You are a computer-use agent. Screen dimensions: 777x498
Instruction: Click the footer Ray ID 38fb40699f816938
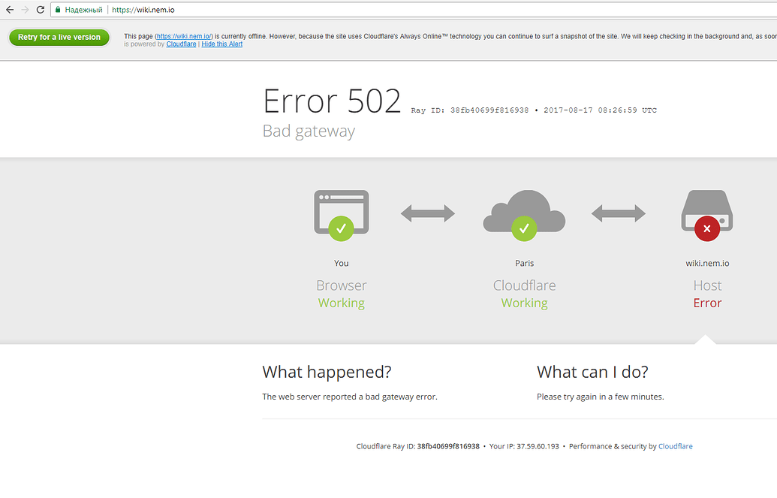point(448,446)
